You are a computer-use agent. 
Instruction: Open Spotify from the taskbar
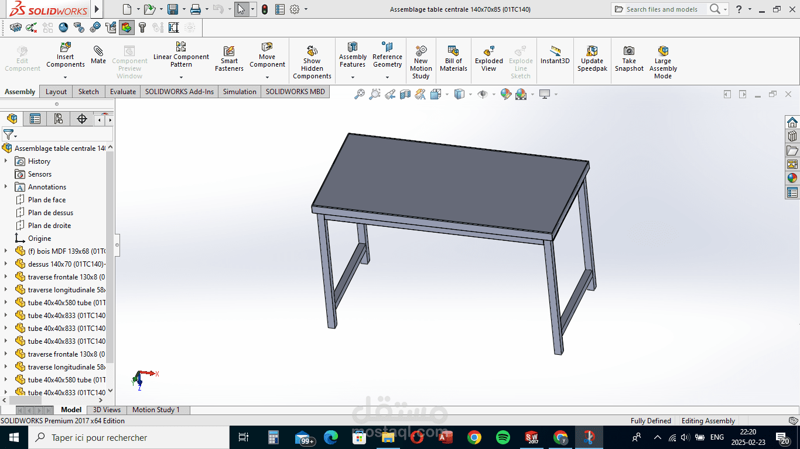[x=502, y=437]
